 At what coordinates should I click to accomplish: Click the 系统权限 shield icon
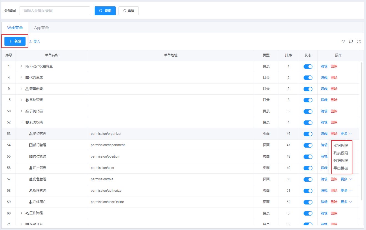tap(27, 122)
